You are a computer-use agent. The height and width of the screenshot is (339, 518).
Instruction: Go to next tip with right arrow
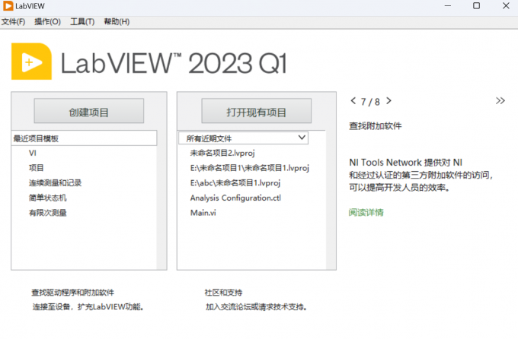(388, 101)
